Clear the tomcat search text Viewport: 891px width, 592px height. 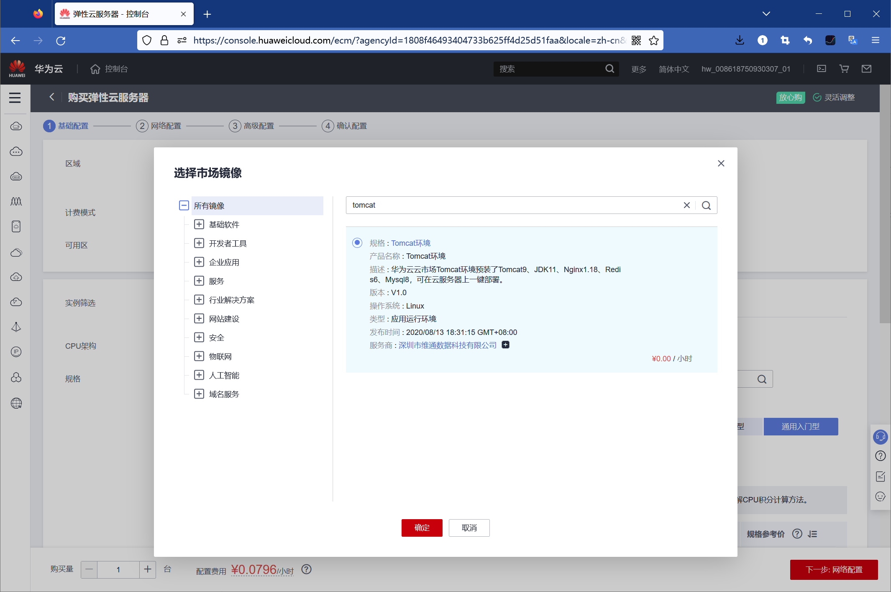point(686,205)
